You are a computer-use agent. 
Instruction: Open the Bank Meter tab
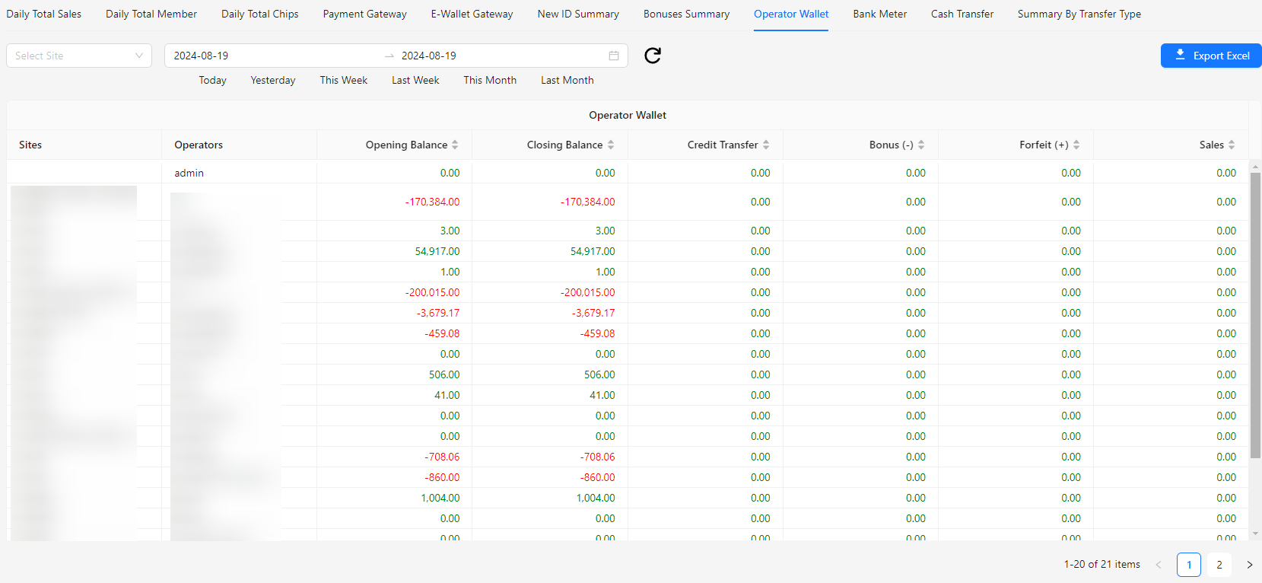[879, 14]
